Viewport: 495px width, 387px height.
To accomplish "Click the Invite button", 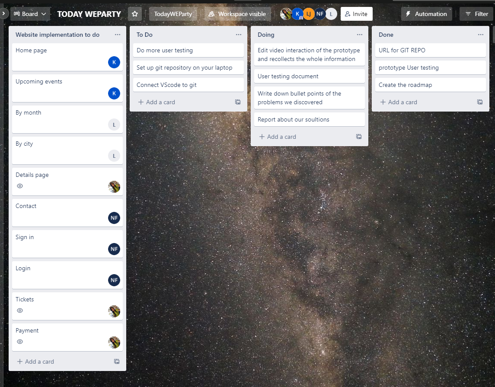I will point(356,13).
